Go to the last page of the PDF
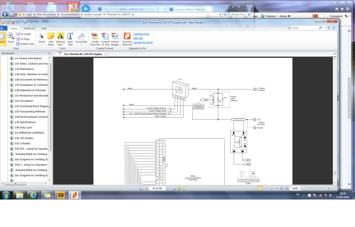This screenshot has width=355, height=227. (174, 188)
